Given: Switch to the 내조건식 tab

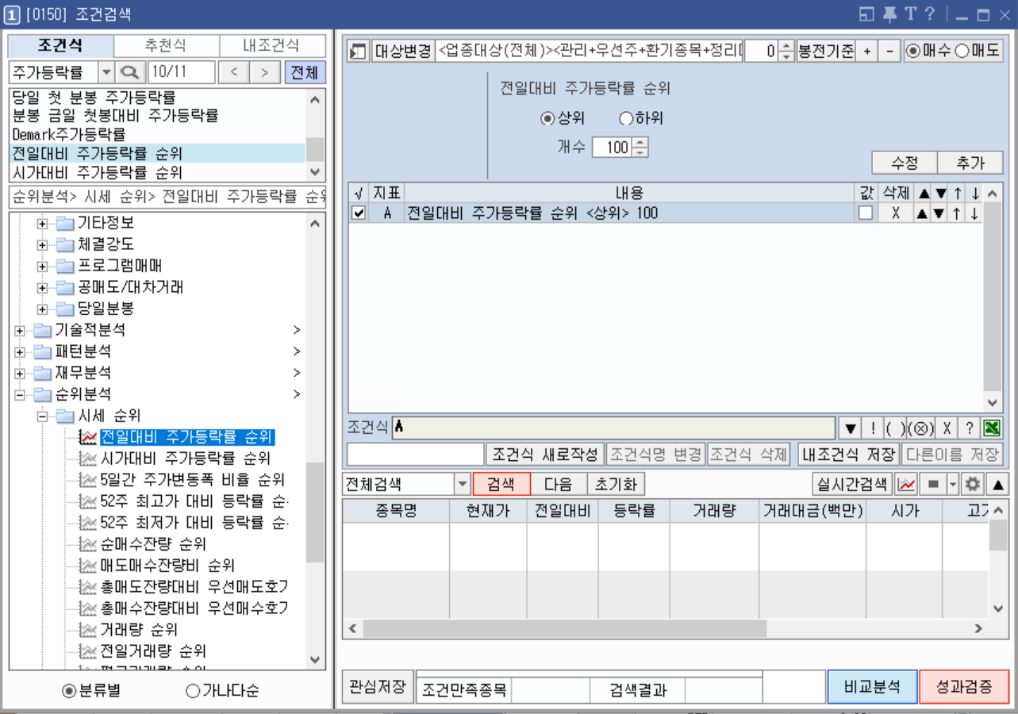Looking at the screenshot, I should tap(271, 46).
